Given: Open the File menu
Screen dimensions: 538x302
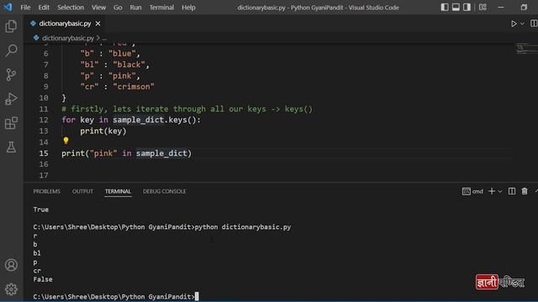Looking at the screenshot, I should 25,8.
